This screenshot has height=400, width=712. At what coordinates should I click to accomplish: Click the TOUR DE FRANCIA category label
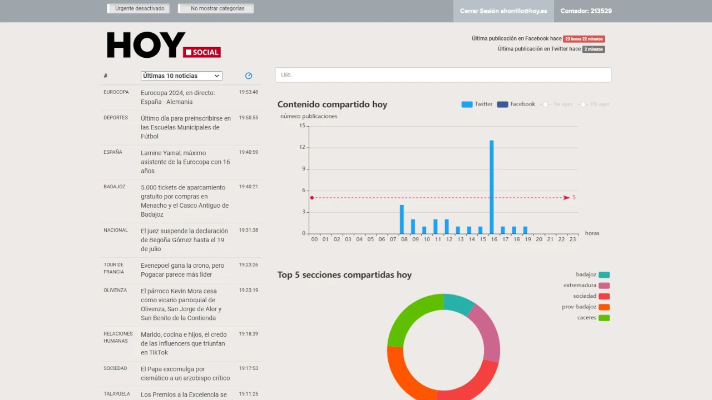pos(113,268)
